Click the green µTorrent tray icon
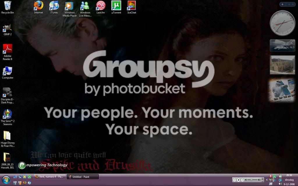 click(x=274, y=176)
